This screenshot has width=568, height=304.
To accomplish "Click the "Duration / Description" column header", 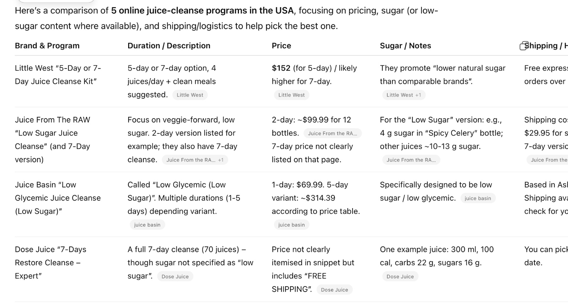I will (x=169, y=46).
